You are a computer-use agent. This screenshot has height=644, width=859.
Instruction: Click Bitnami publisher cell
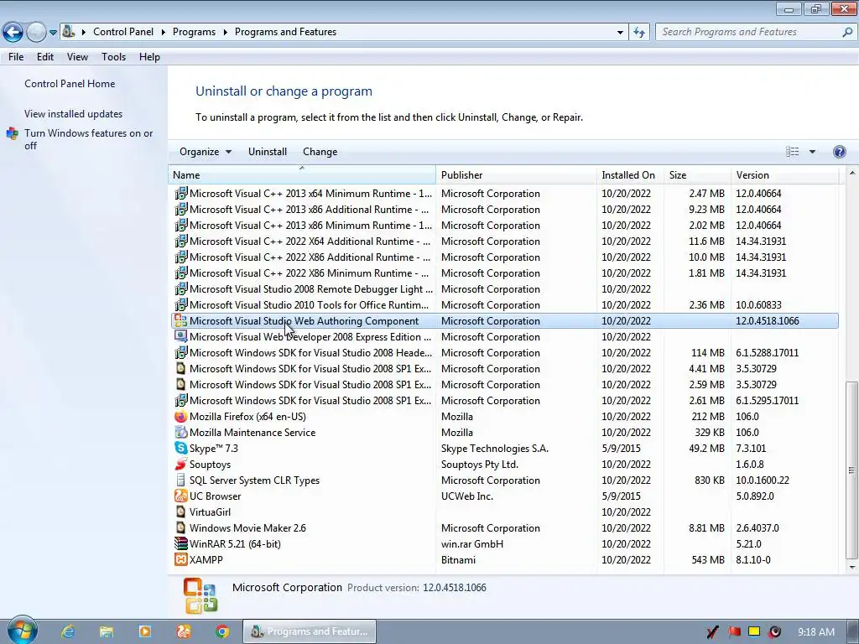coord(458,559)
